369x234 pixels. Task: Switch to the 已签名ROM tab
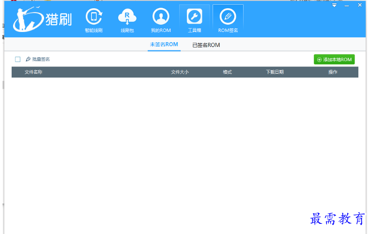click(x=206, y=45)
